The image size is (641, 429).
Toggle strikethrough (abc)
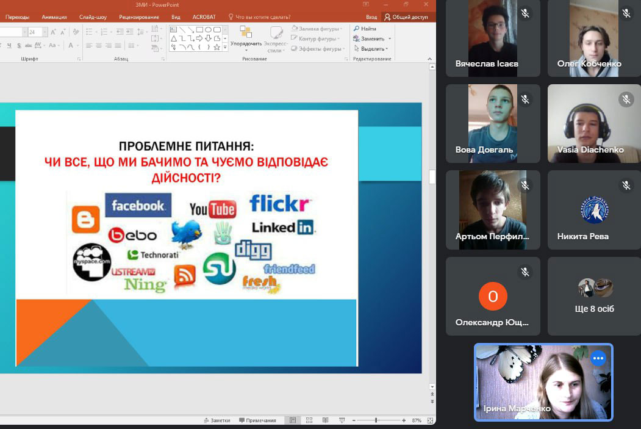(28, 45)
